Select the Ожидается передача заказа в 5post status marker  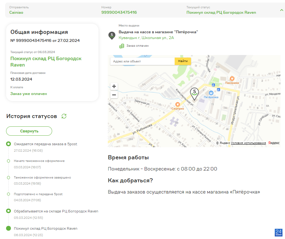(8, 144)
